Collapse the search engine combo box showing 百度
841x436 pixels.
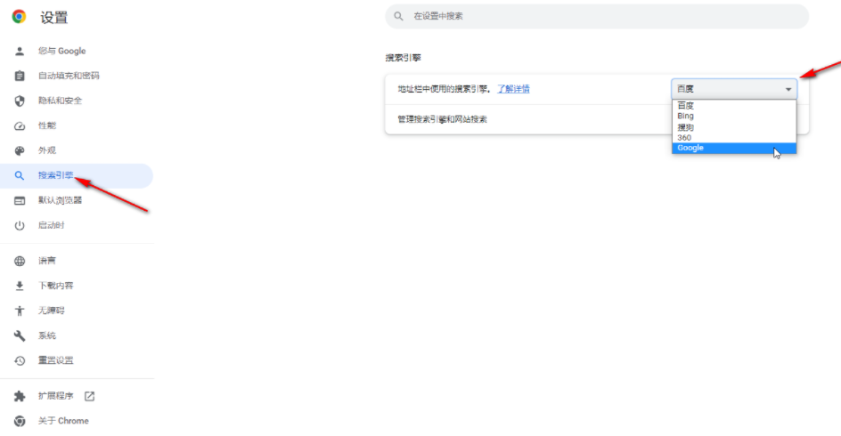(734, 89)
